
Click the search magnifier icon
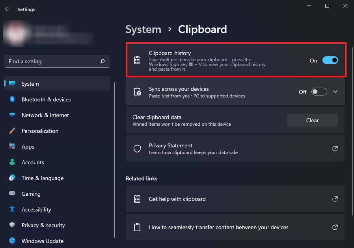pyautogui.click(x=102, y=61)
